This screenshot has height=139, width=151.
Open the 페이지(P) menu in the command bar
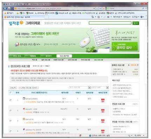pyautogui.click(x=117, y=17)
